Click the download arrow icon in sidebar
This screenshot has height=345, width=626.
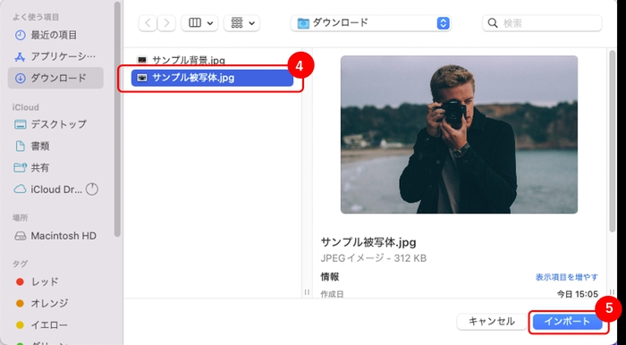point(20,78)
